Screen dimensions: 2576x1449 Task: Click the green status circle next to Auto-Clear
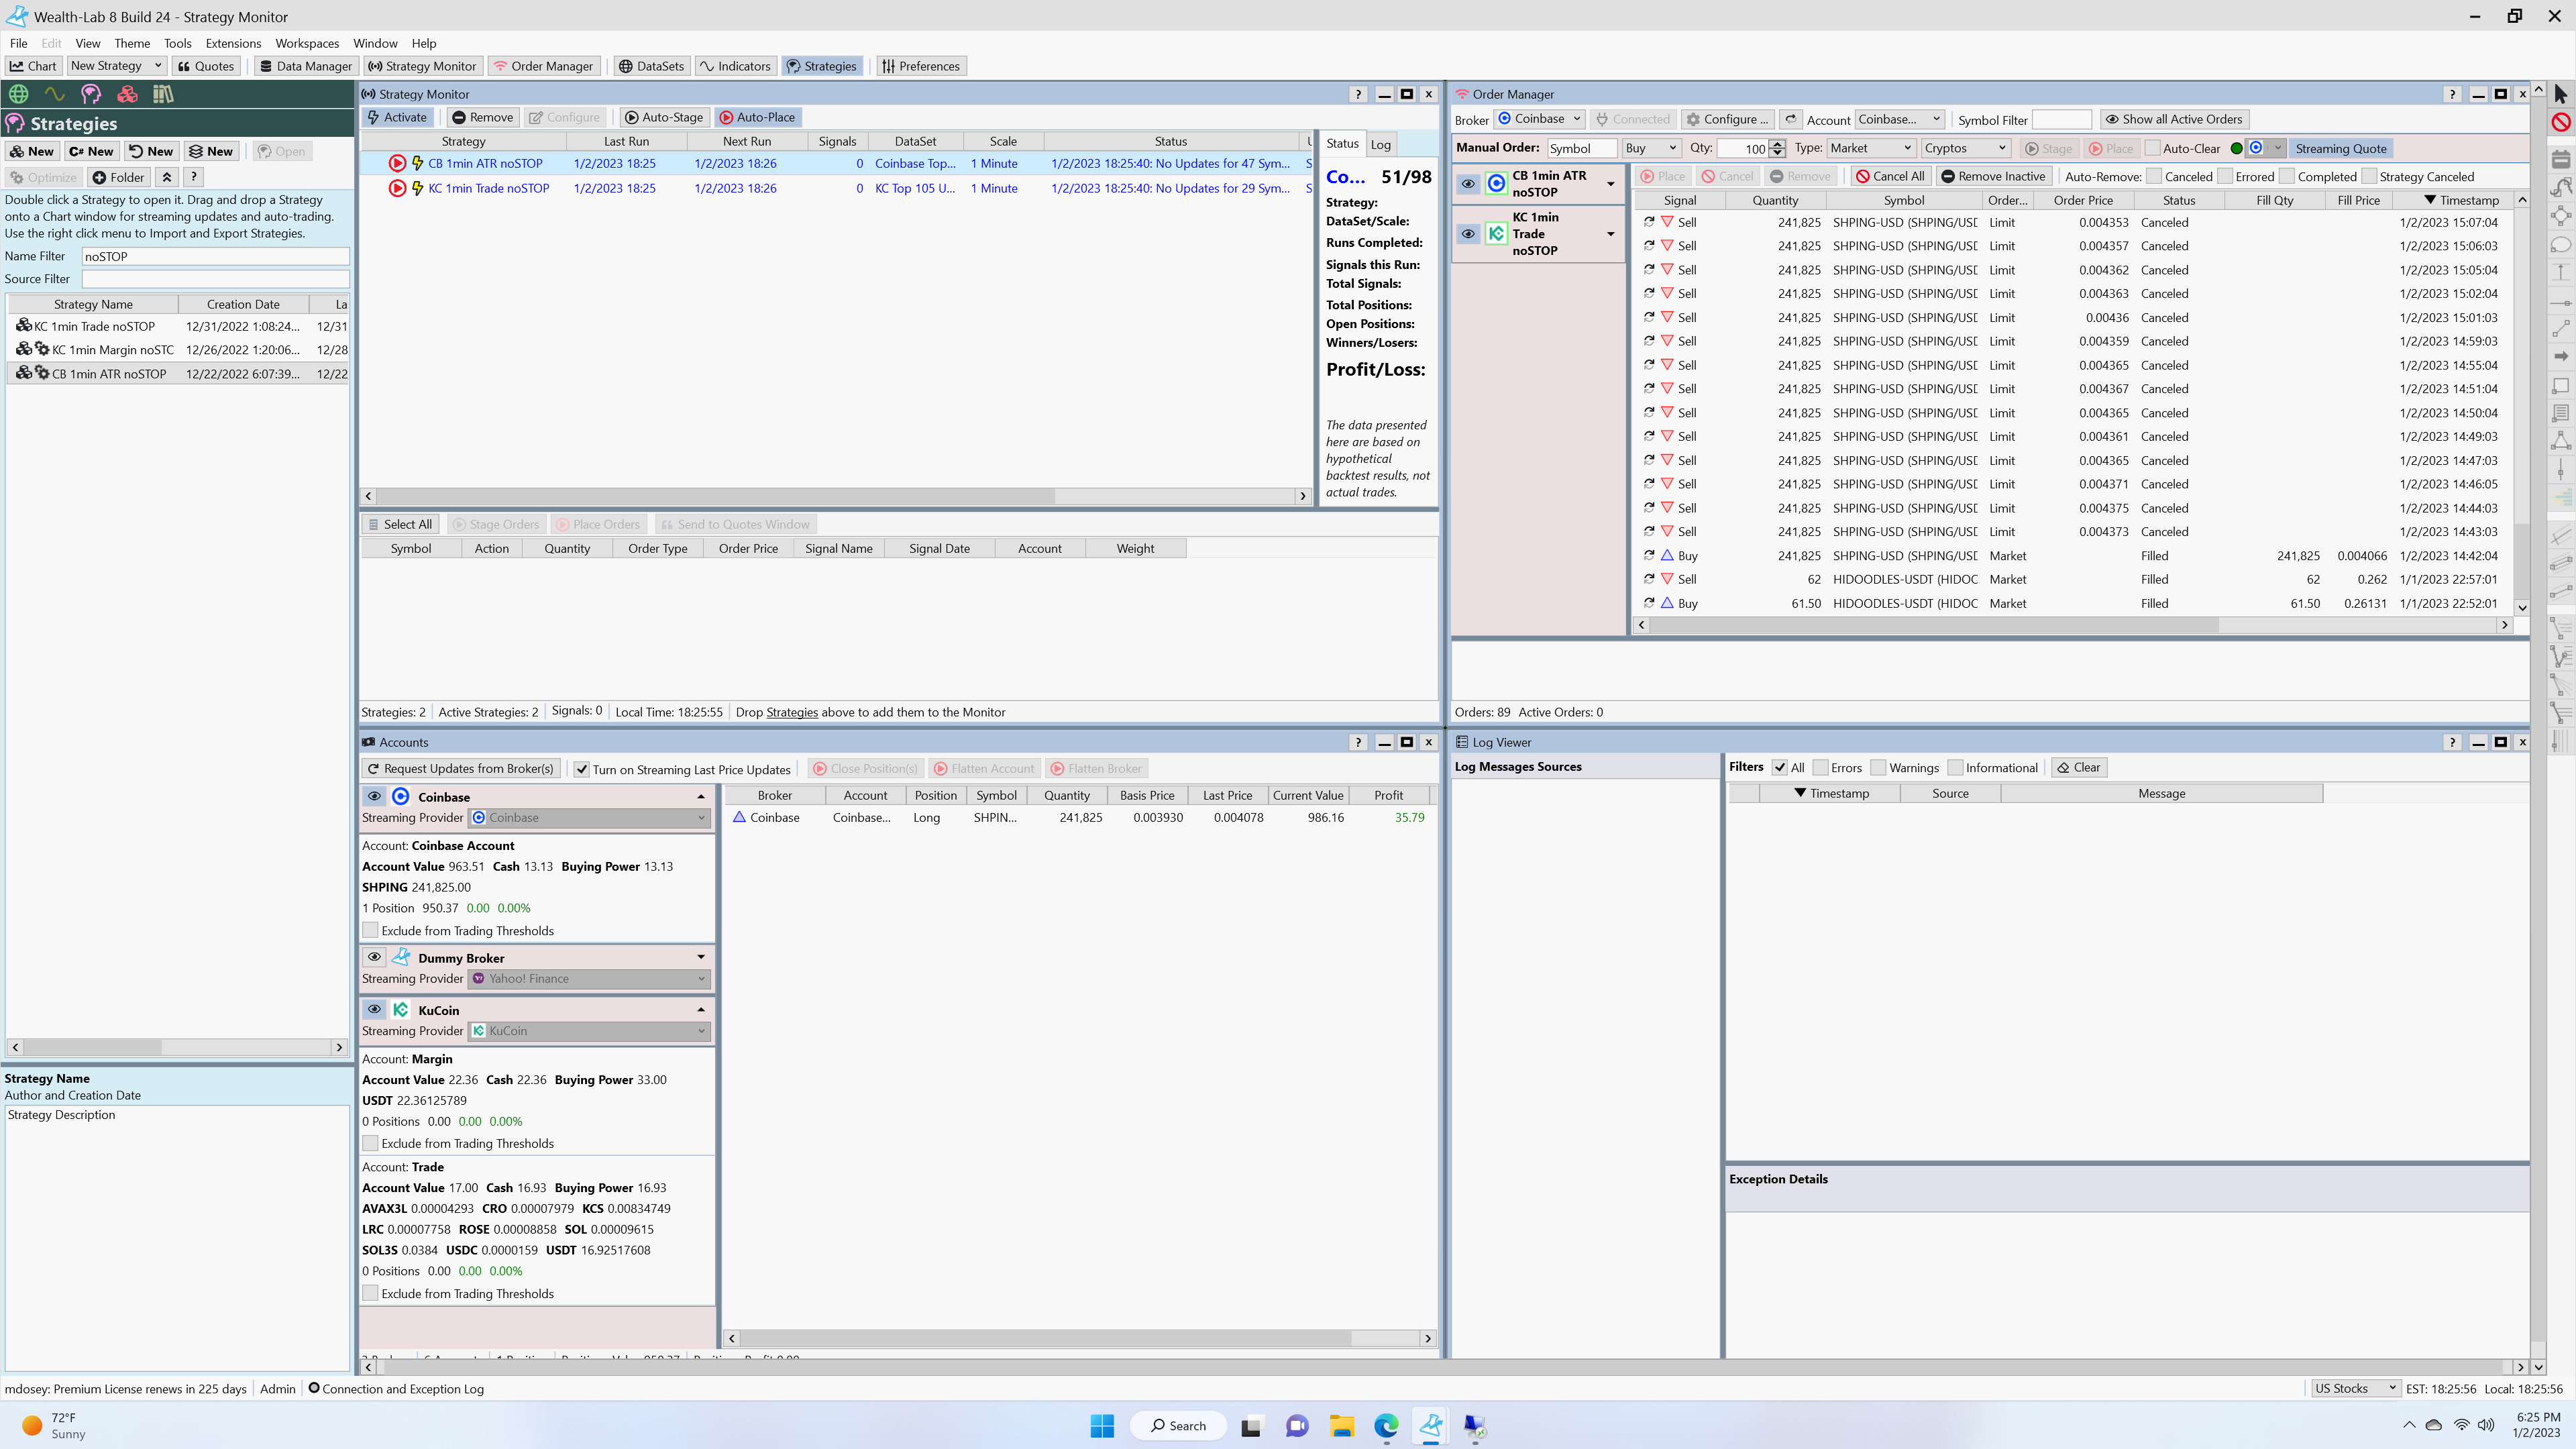tap(2237, 148)
